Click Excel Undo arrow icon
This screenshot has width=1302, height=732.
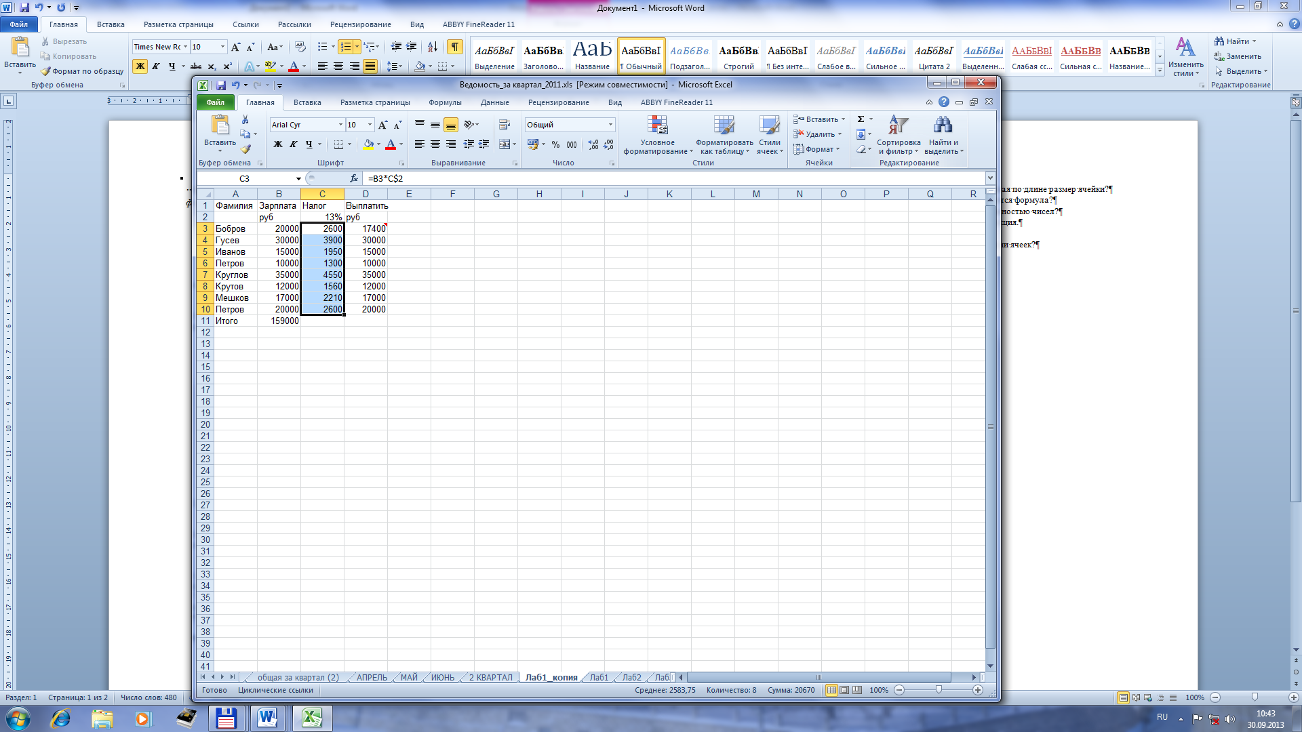(x=235, y=85)
